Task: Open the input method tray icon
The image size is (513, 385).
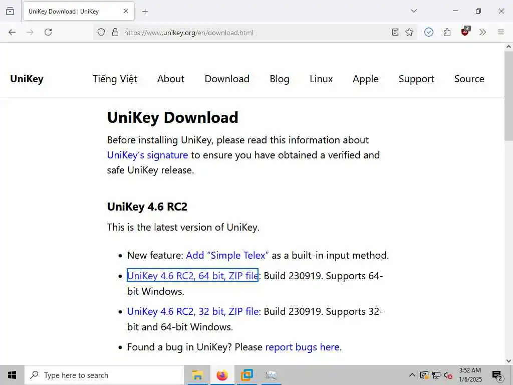Action: click(424, 375)
